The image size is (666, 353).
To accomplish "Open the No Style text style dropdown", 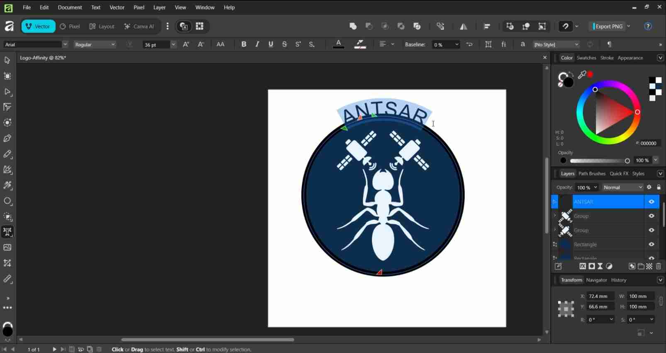I will click(x=556, y=44).
